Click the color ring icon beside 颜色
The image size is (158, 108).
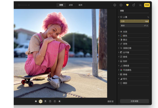[x=121, y=36]
